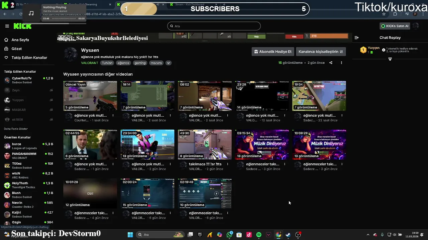Select the eğlence tag
The width and height of the screenshot is (428, 240).
[x=123, y=63]
